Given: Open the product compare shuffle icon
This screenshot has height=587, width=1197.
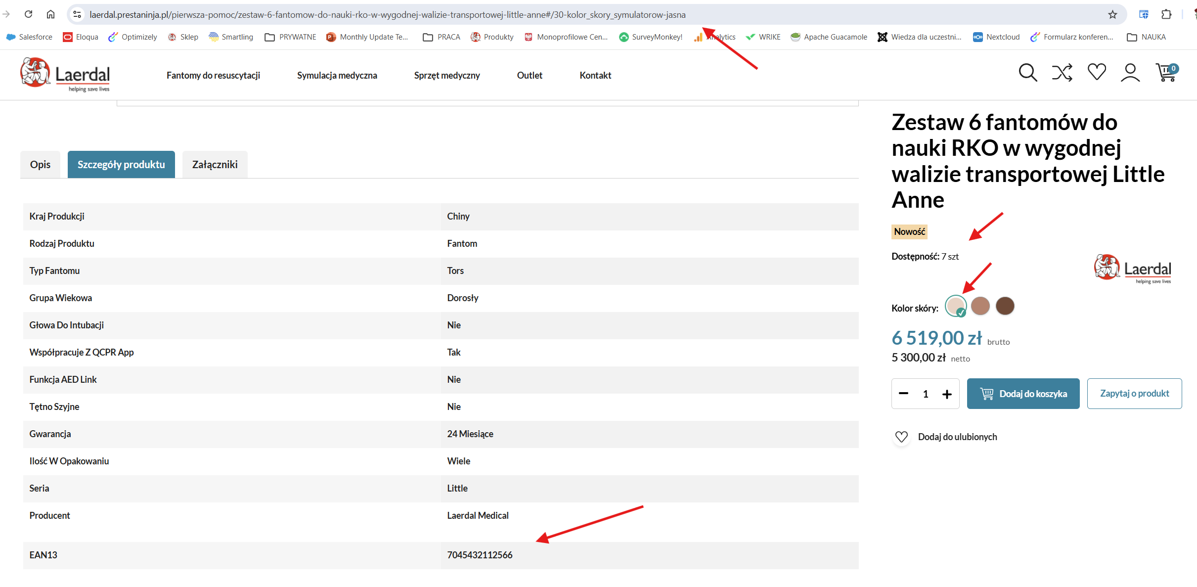Looking at the screenshot, I should (x=1062, y=73).
